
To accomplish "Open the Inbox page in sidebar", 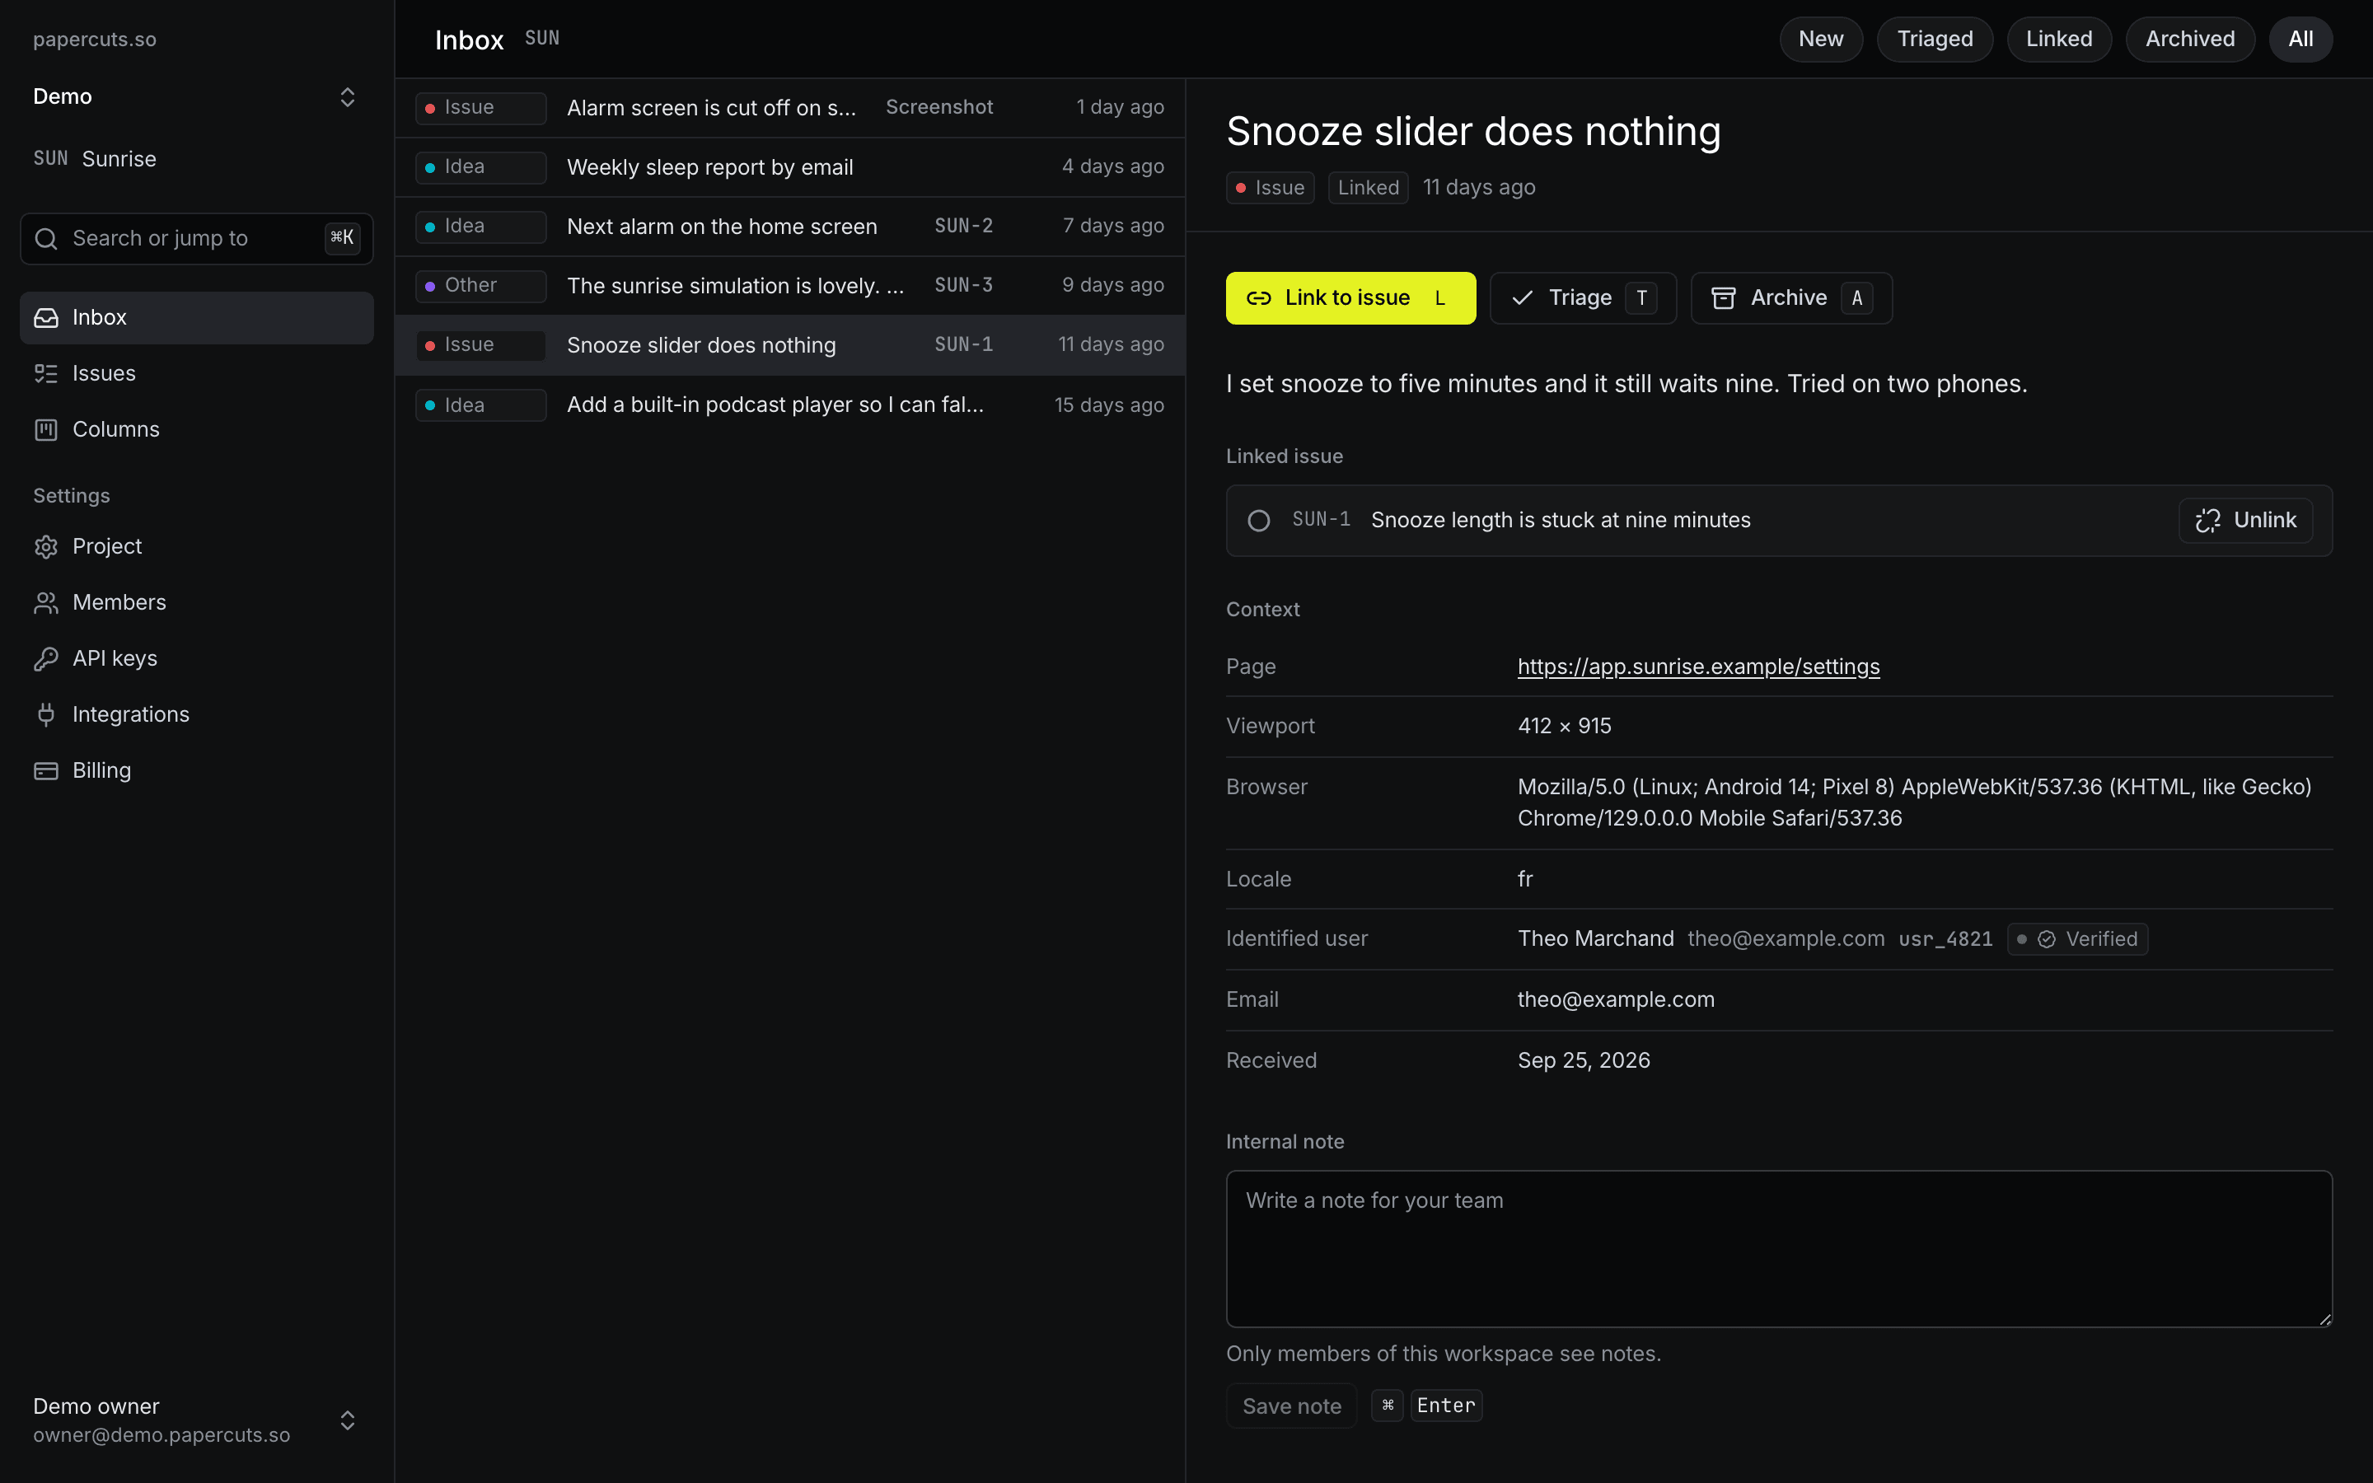I will point(196,318).
